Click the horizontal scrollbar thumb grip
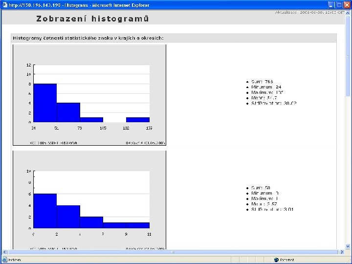Screen dimensions: 352x264 [x=173, y=252]
